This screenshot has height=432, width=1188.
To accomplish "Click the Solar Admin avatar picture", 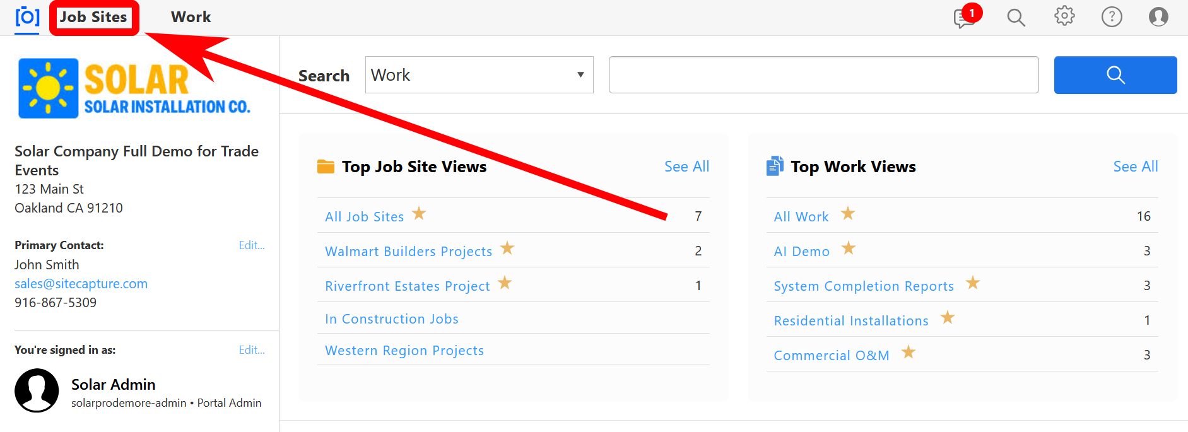I will click(x=37, y=390).
